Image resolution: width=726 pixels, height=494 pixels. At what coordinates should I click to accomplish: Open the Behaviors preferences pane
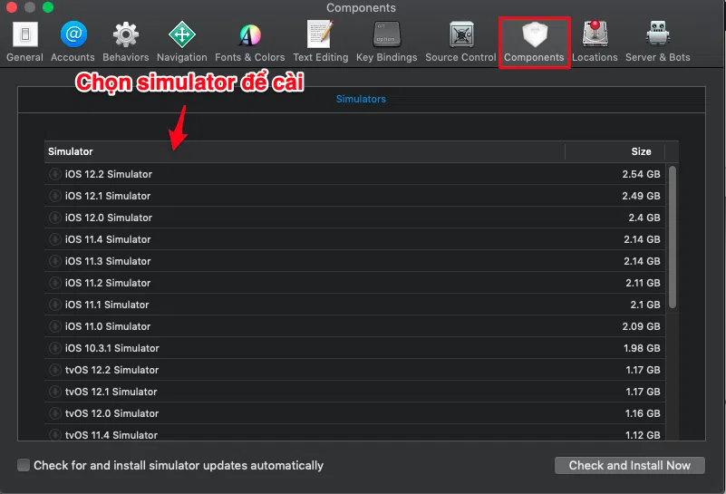tap(125, 41)
